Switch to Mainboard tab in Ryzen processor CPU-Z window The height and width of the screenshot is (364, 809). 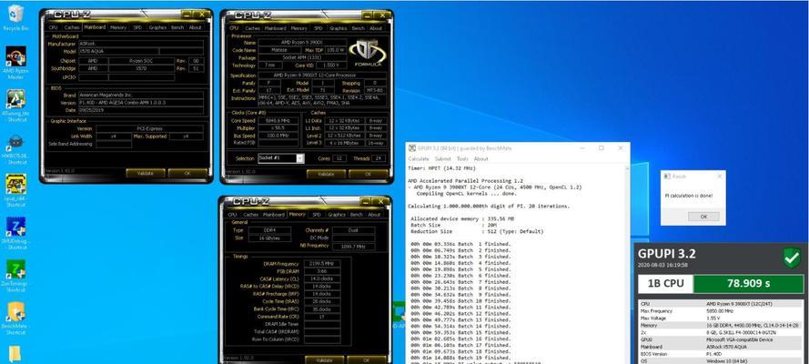[276, 28]
